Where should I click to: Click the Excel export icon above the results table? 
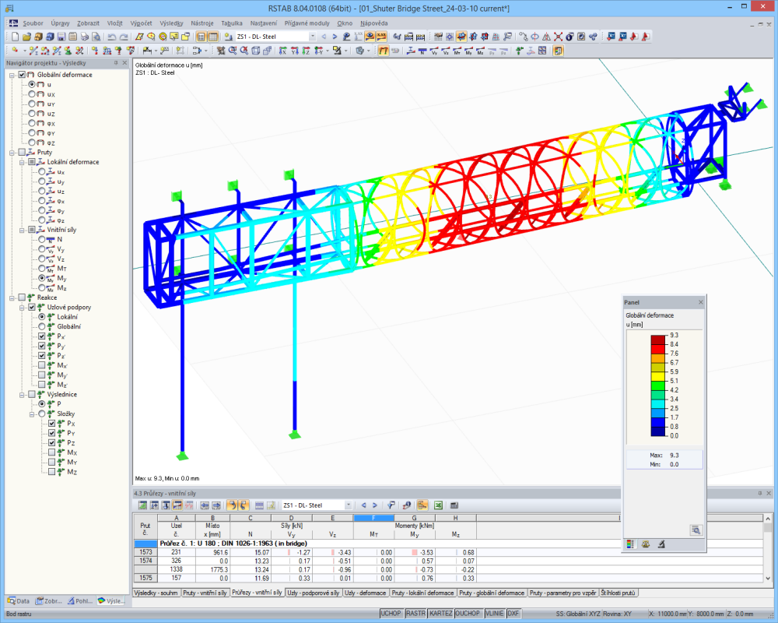[438, 503]
